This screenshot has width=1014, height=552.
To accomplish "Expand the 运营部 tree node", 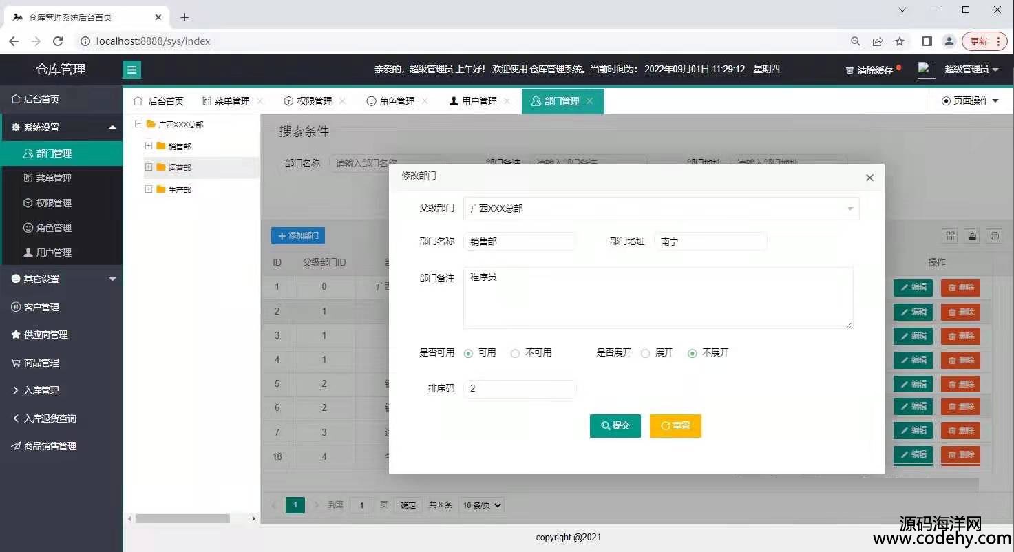I will [x=149, y=167].
